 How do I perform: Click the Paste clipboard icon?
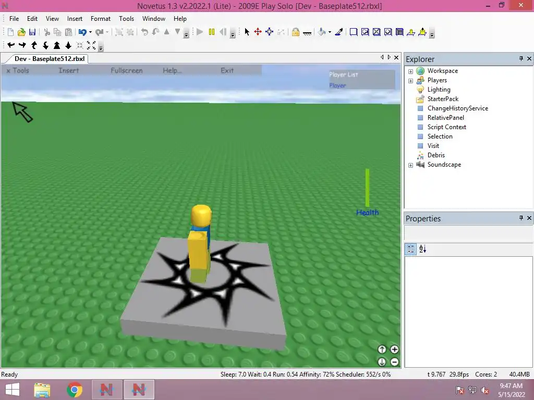68,32
